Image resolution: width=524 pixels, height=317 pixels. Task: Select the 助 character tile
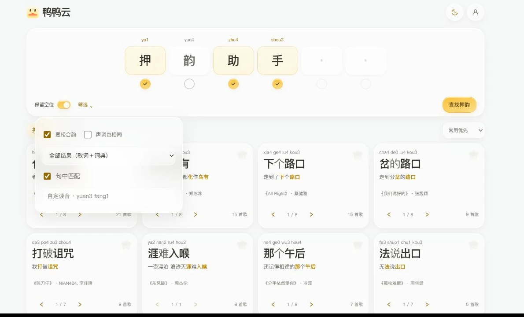(233, 60)
